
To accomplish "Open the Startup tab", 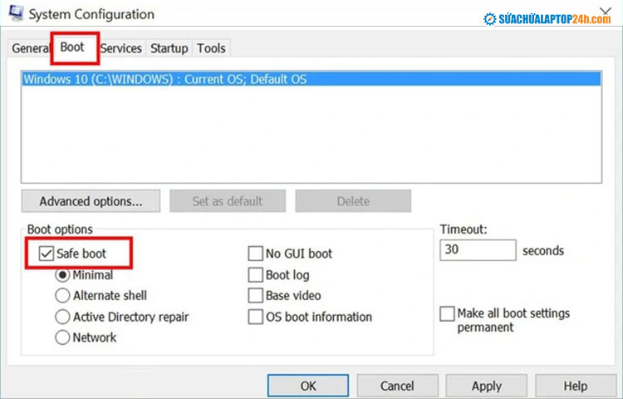I will [169, 48].
